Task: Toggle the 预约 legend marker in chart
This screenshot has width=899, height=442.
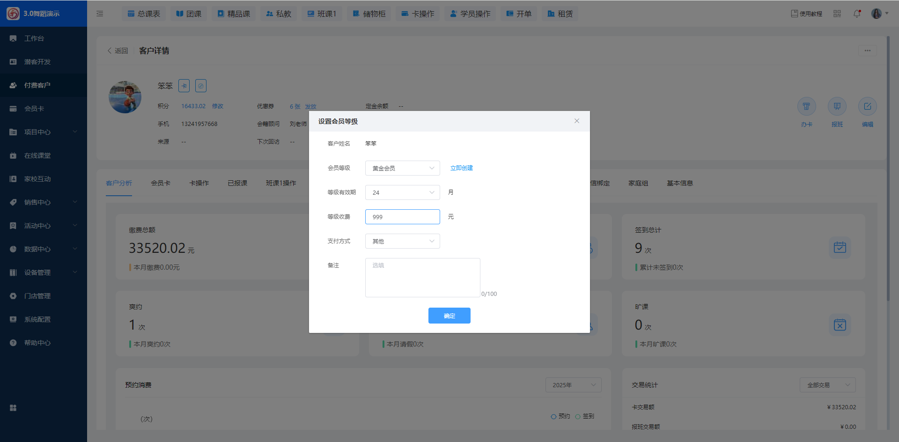Action: pyautogui.click(x=560, y=416)
